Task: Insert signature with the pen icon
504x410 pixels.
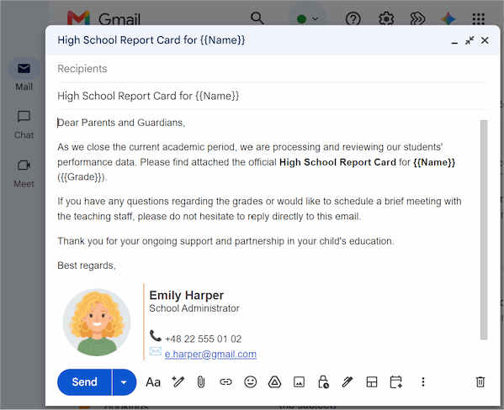Action: [347, 382]
